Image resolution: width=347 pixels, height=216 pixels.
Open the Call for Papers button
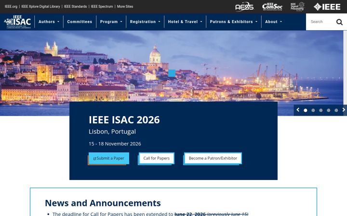[x=157, y=158]
